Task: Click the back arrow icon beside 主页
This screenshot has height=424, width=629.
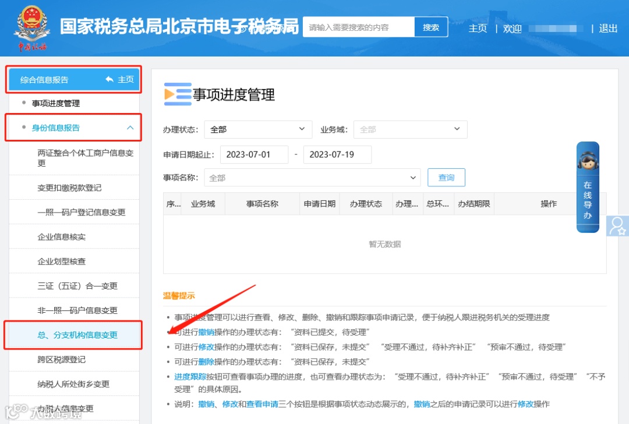Action: [109, 79]
